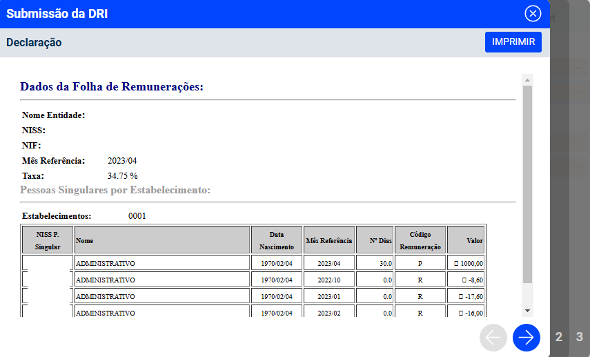Click the scrollbar up arrow

527,80
